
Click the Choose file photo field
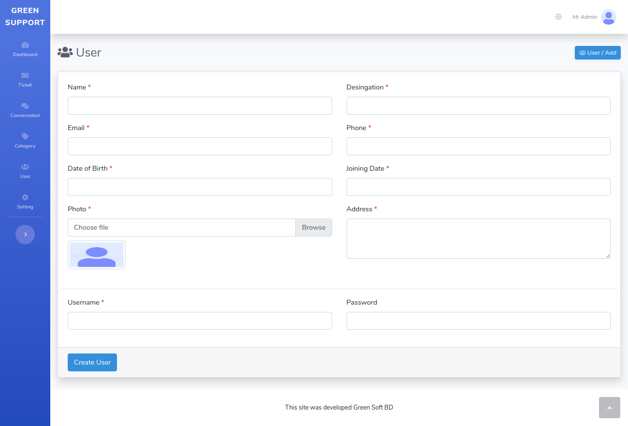click(x=181, y=227)
